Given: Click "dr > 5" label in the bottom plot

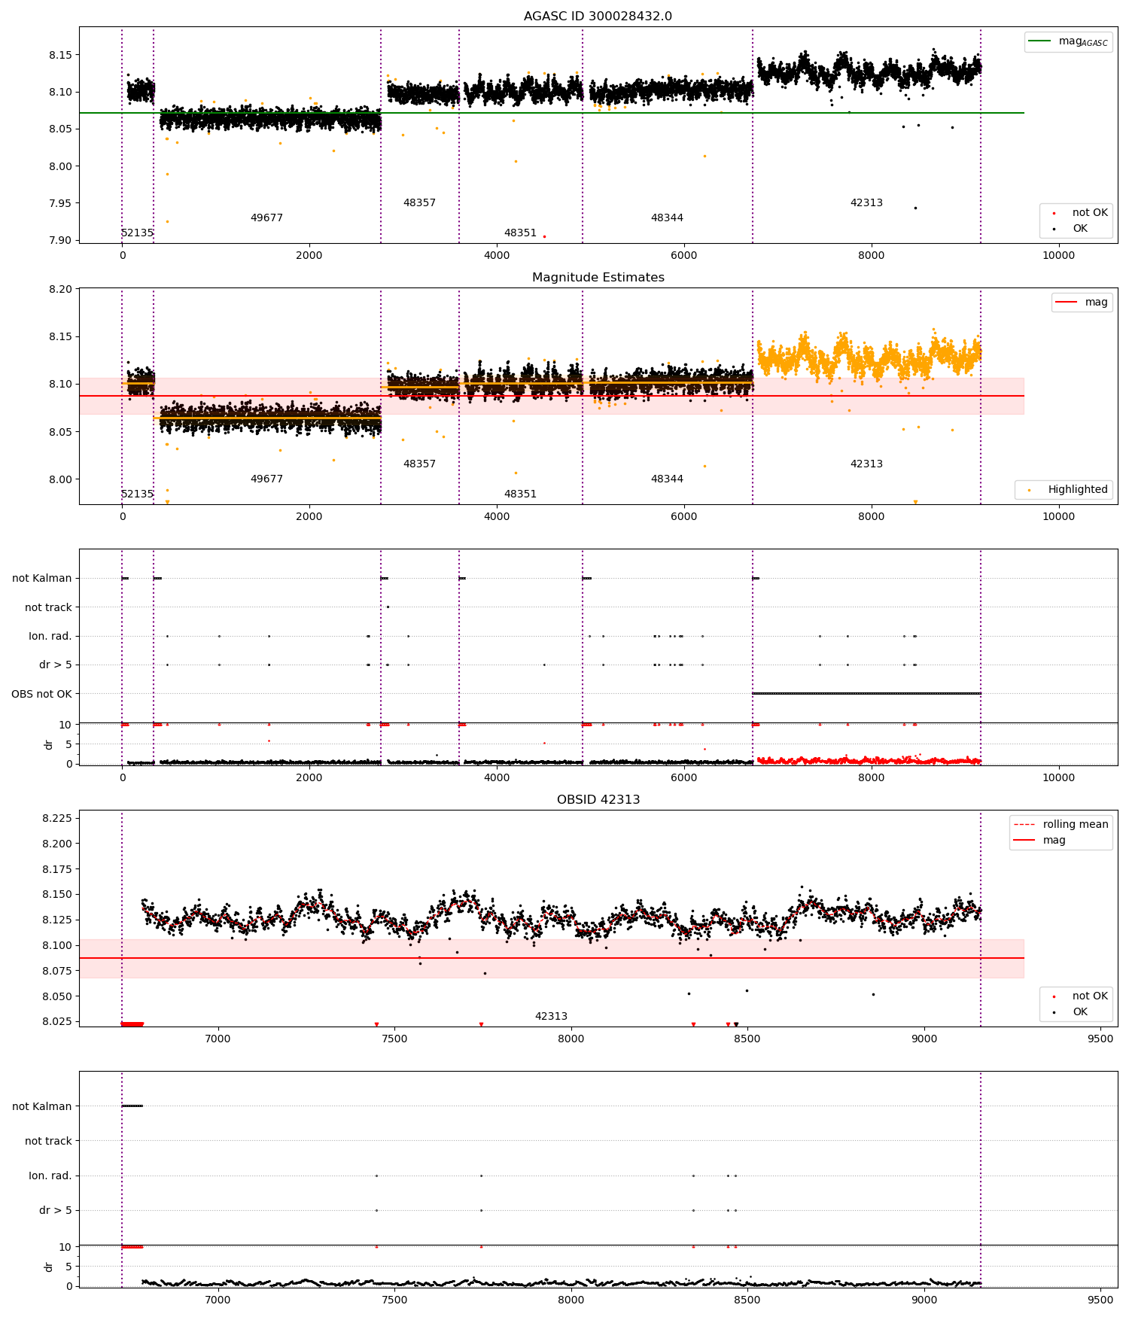Looking at the screenshot, I should [56, 1210].
